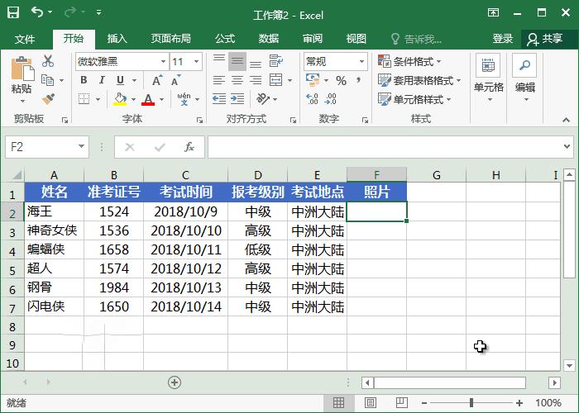This screenshot has height=413, width=579.
Task: Click the 100% zoom level
Action: coord(548,403)
